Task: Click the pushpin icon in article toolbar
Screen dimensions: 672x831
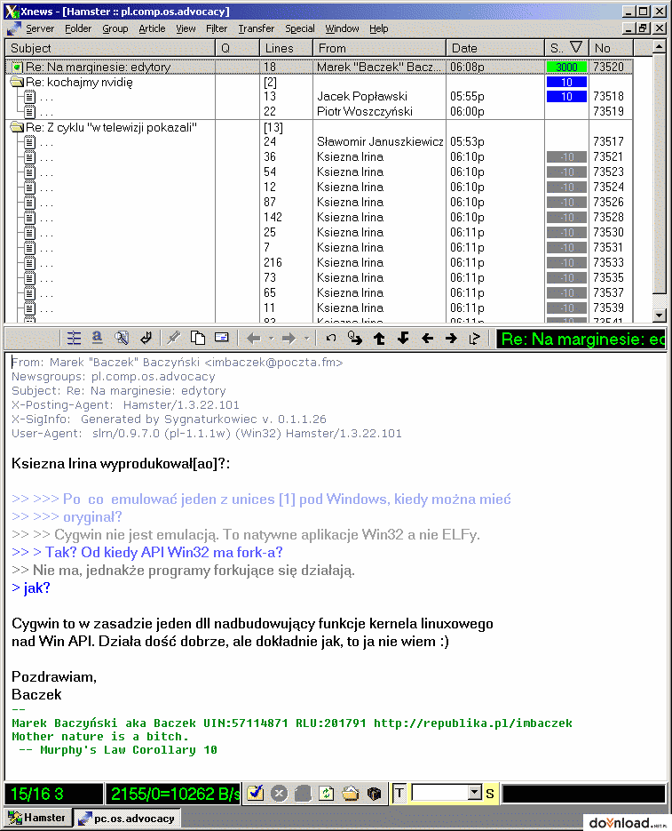Action: click(173, 338)
